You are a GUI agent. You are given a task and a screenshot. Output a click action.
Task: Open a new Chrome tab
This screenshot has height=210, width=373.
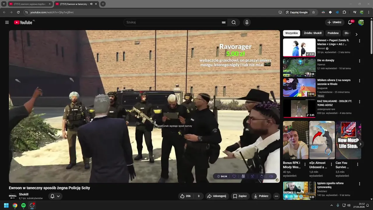(103, 4)
